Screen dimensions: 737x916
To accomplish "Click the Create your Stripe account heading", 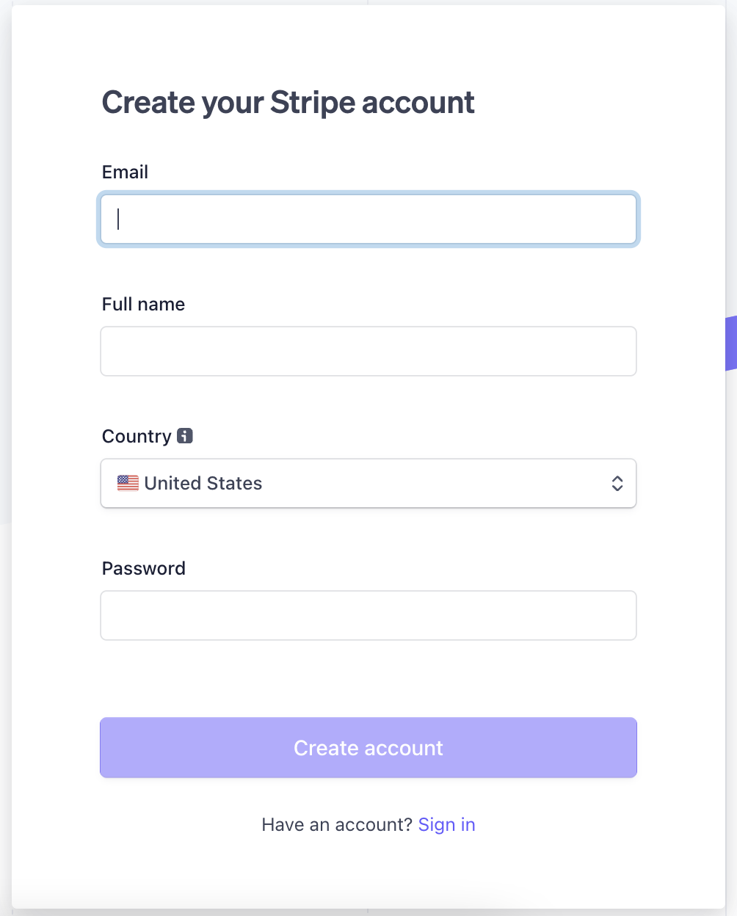I will [288, 103].
